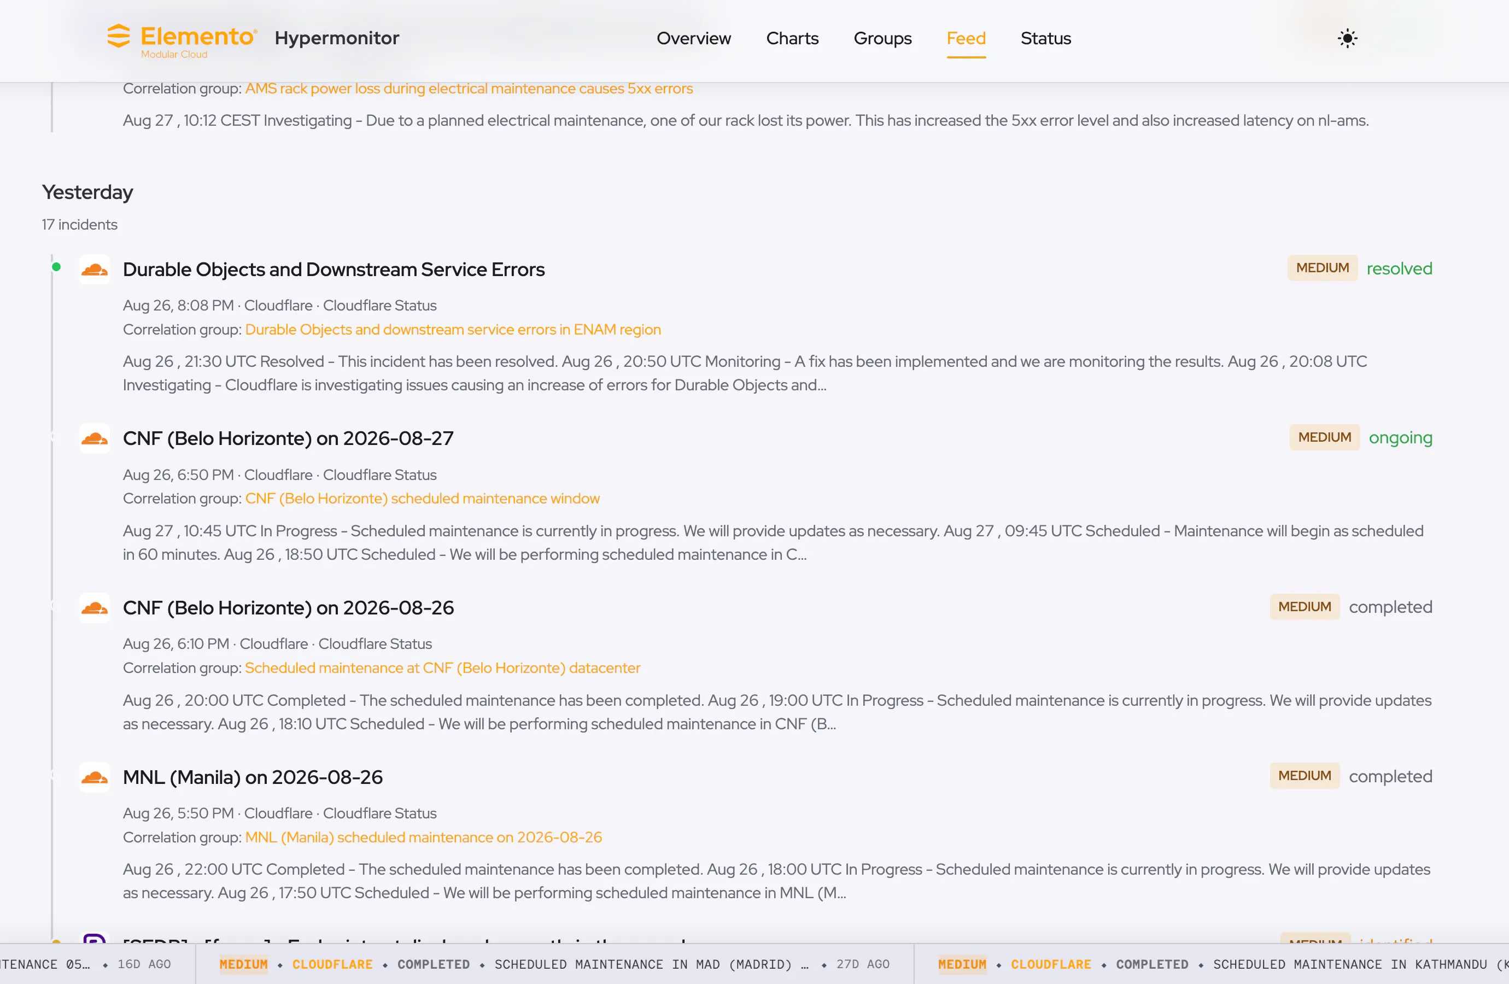Click completed status on MNL (Manila) incident
Screen dimensions: 1509x984
[x=1390, y=776]
